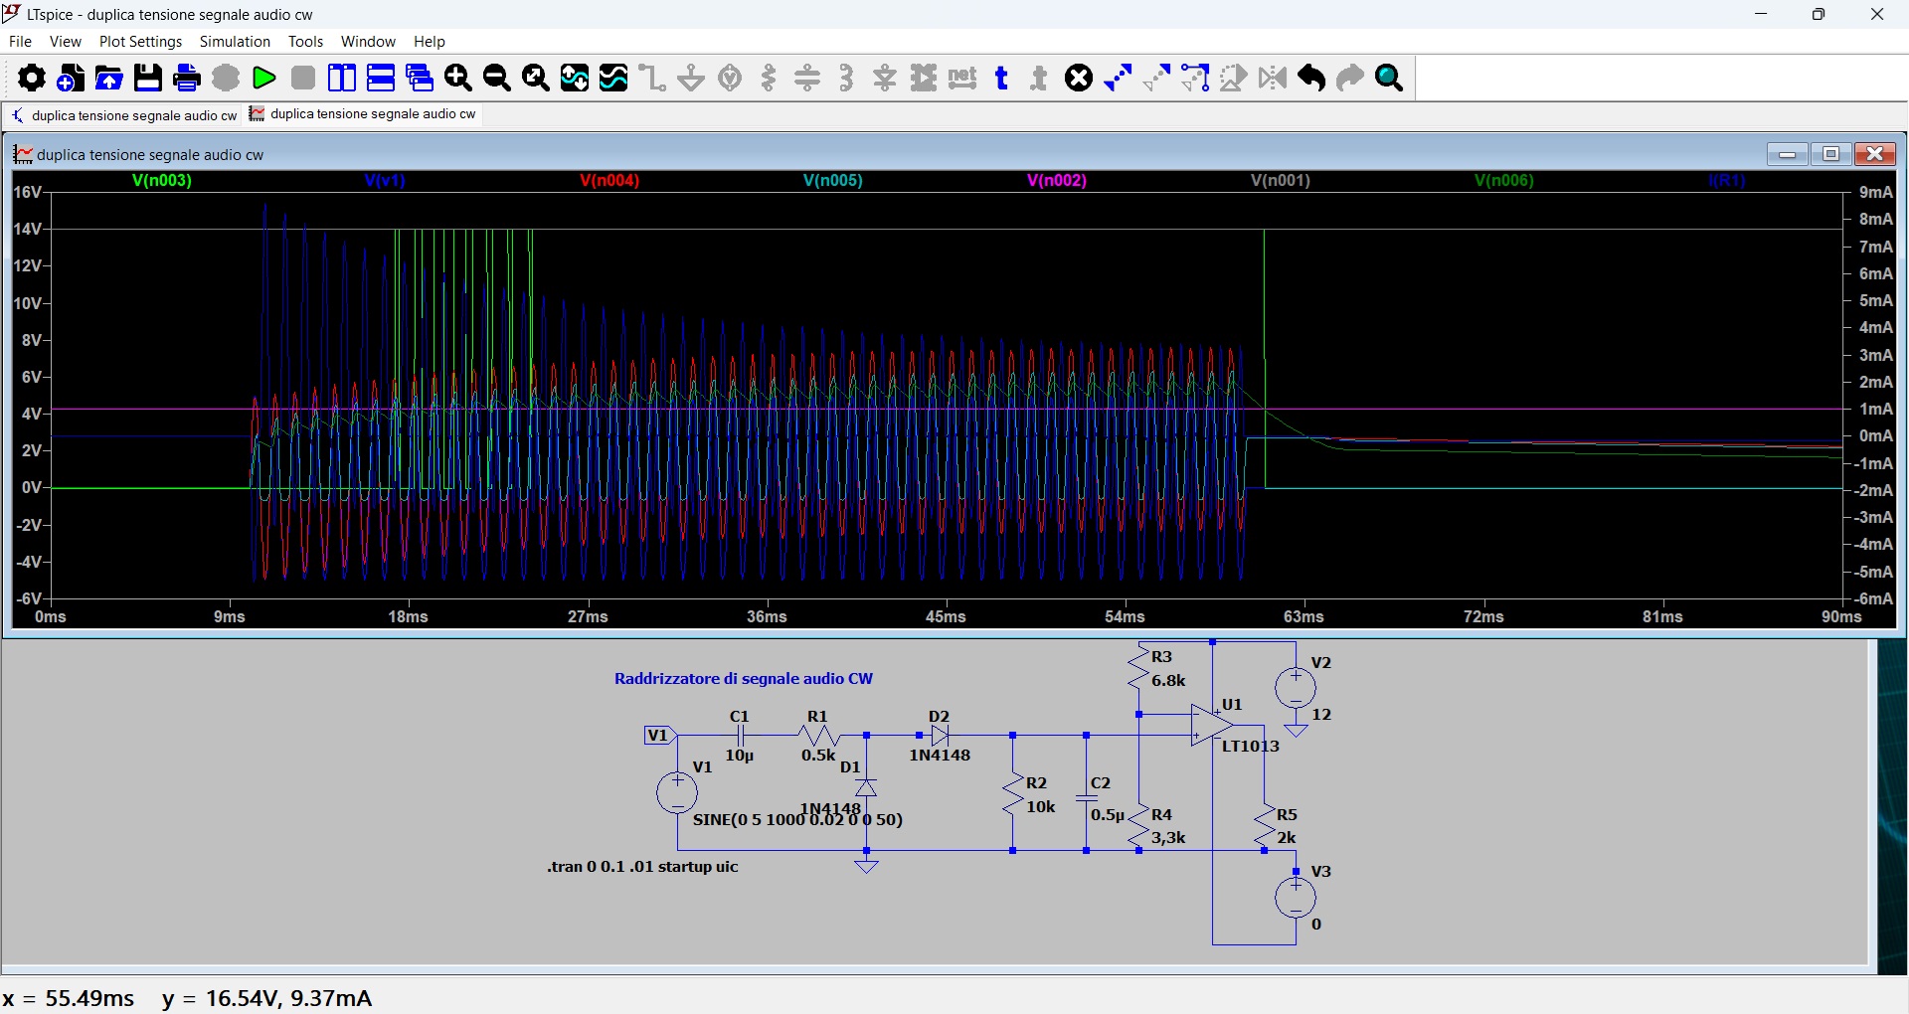
Task: Save the file with the floppy icon
Action: tap(148, 78)
